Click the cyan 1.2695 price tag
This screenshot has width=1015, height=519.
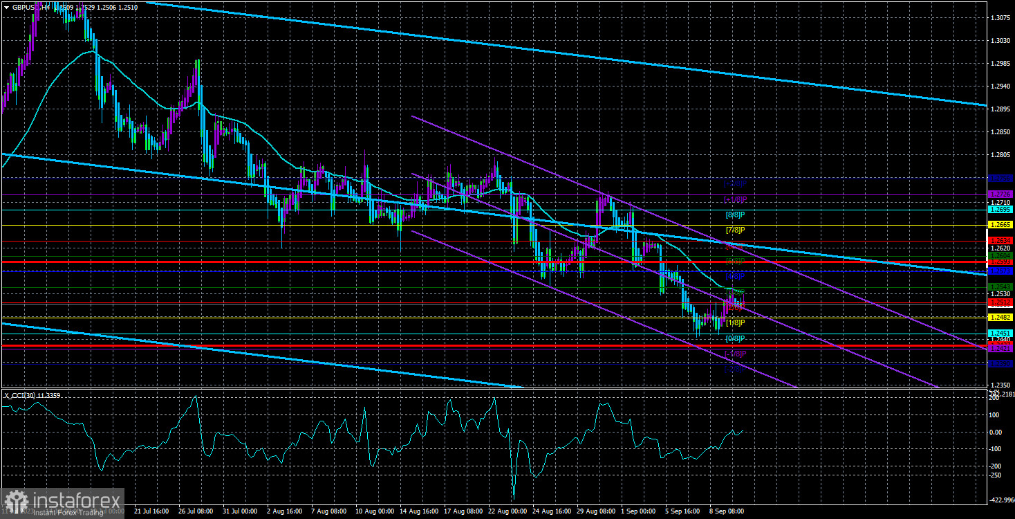coord(1000,209)
